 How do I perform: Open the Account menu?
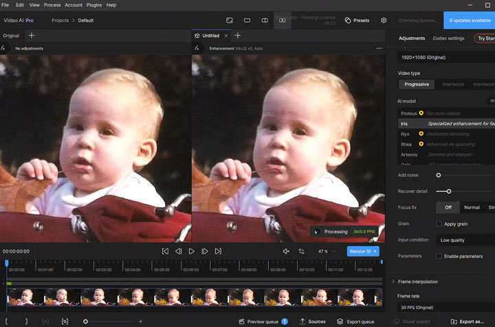click(x=74, y=5)
